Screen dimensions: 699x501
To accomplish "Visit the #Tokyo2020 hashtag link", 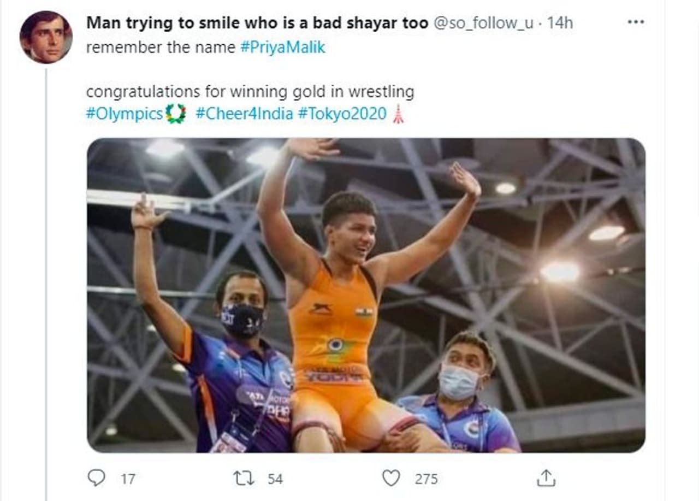I will pos(342,114).
